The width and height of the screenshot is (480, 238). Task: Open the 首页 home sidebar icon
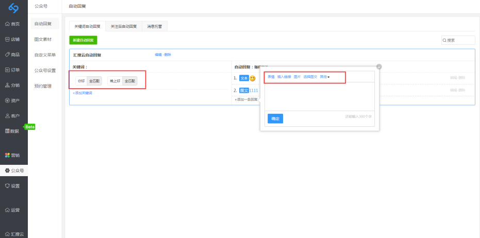(x=13, y=24)
